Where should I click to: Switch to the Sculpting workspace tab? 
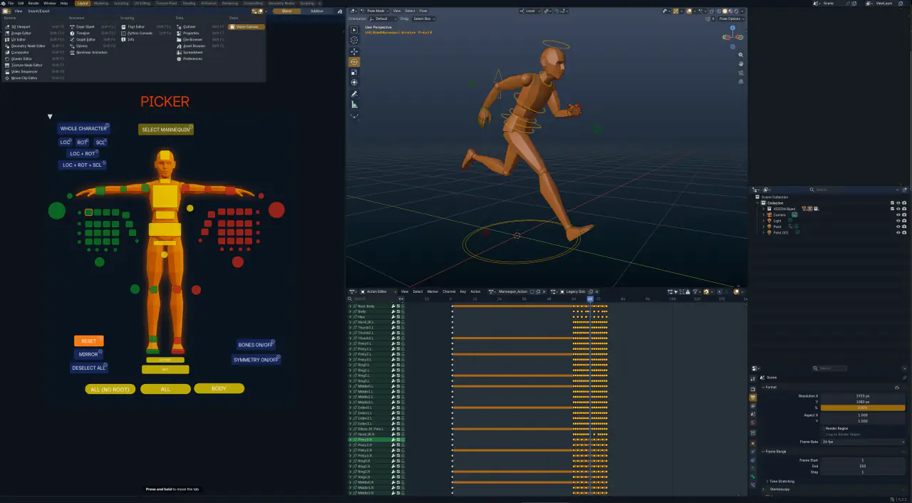point(121,3)
